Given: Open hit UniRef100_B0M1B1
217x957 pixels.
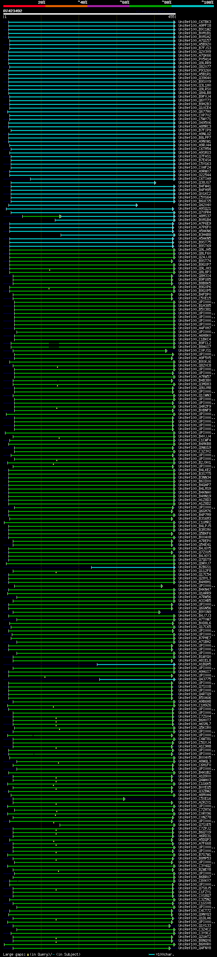Looking at the screenshot, I should point(195,33).
